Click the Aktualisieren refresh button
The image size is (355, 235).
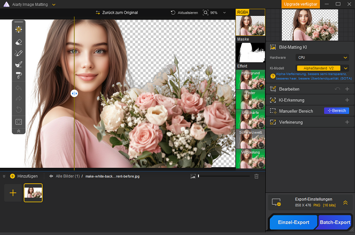pyautogui.click(x=184, y=13)
